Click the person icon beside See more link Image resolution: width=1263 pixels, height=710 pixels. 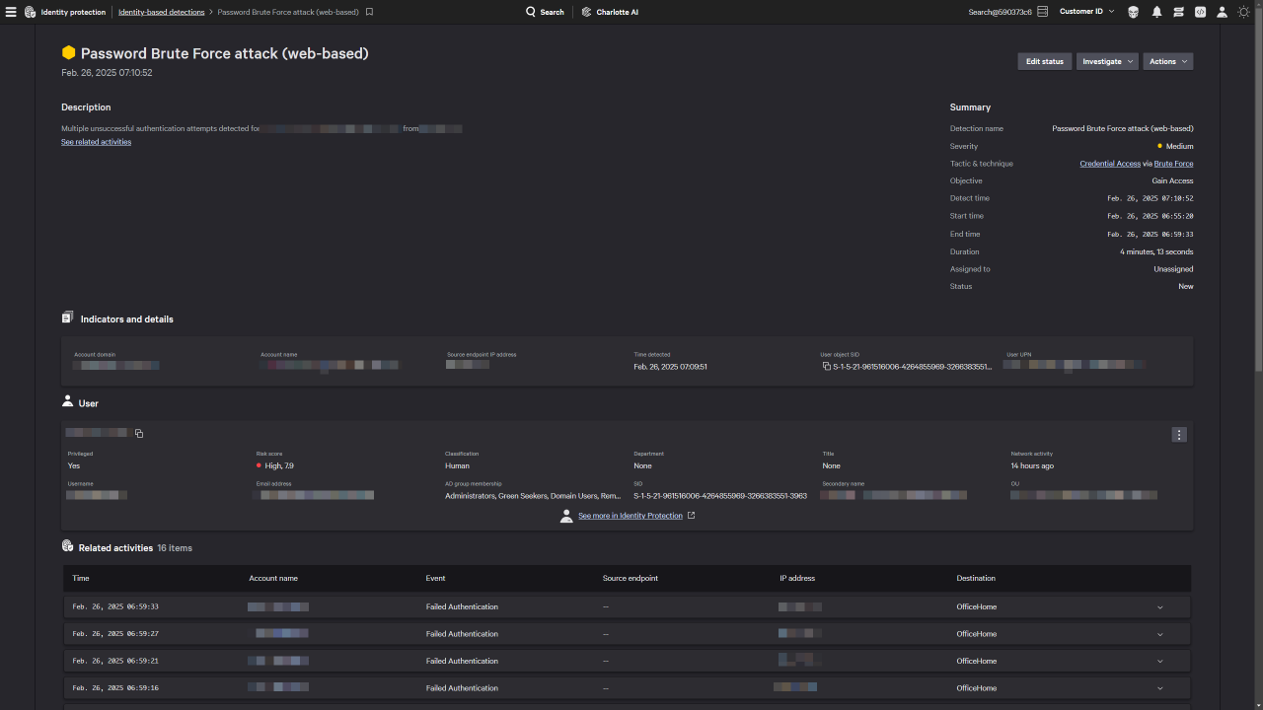click(x=566, y=516)
